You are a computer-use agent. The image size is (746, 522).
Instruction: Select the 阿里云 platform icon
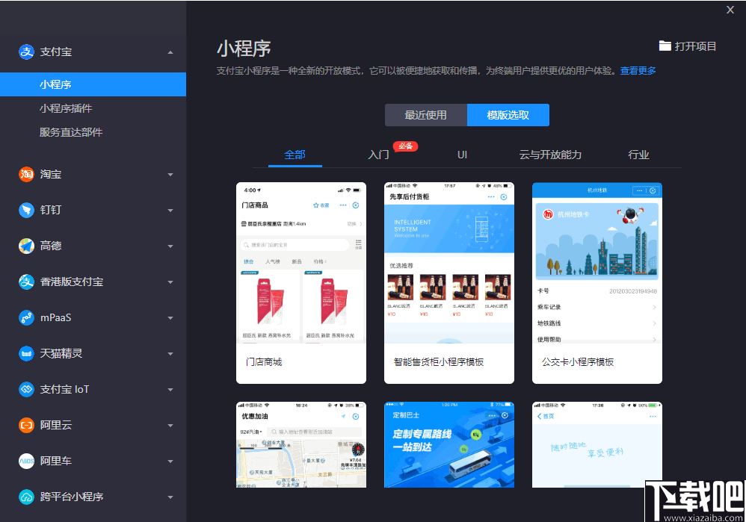click(x=25, y=425)
